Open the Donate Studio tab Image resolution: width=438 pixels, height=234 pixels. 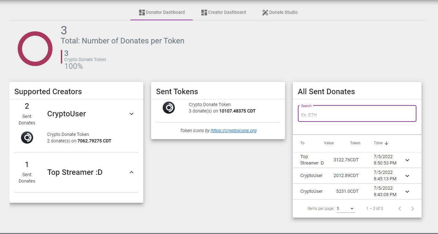point(280,12)
